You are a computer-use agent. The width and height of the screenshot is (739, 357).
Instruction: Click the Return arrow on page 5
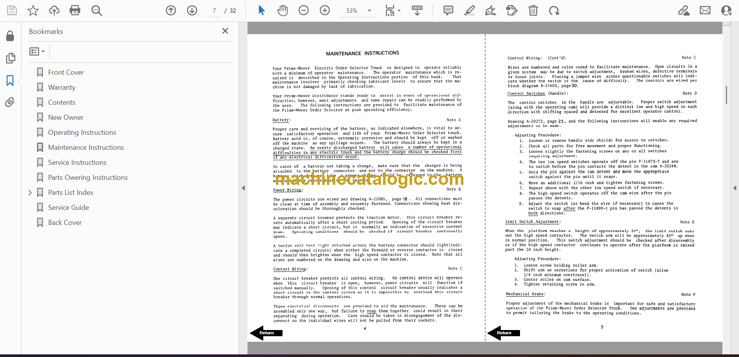[504, 333]
